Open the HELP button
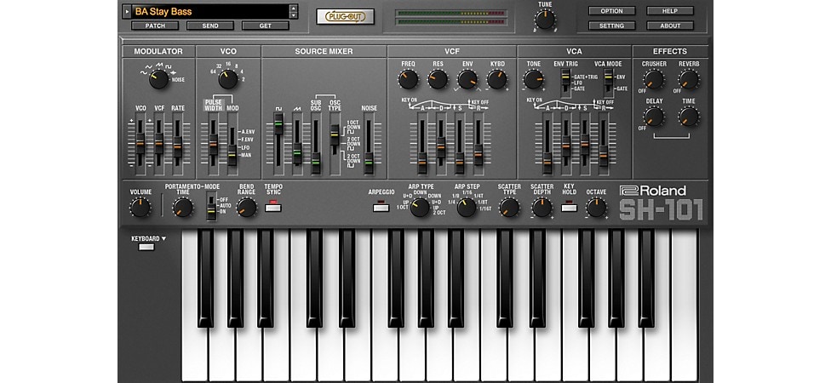This screenshot has width=831, height=383. [670, 10]
